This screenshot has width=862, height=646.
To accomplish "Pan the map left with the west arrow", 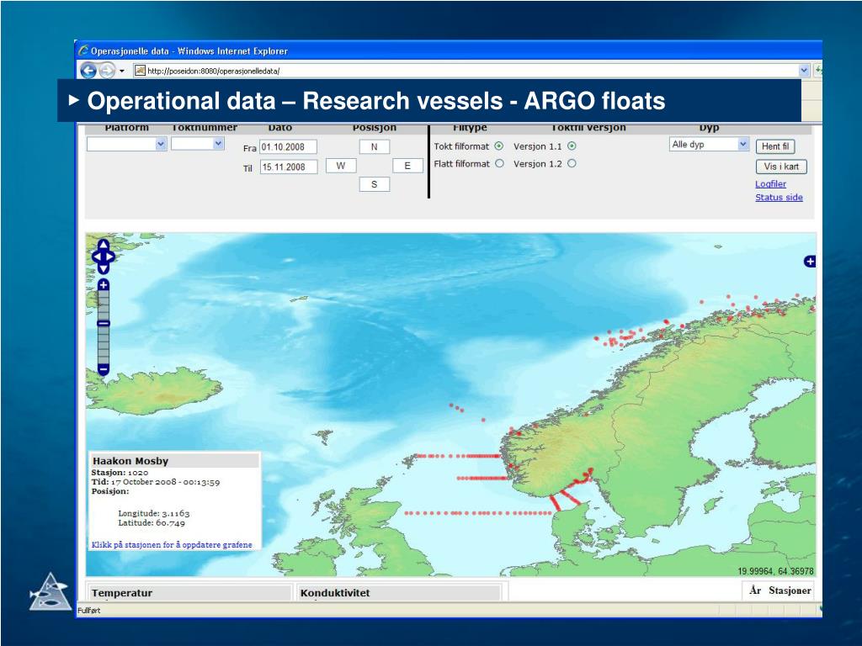I will [x=97, y=257].
